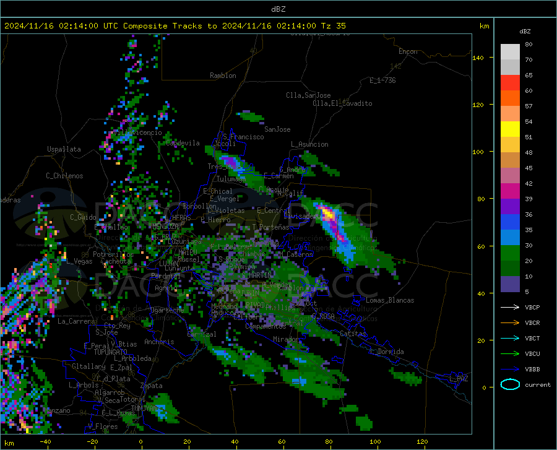Viewport: 557px width, 450px height.
Task: Select the red 65 dBZ color swatch
Action: [x=510, y=82]
